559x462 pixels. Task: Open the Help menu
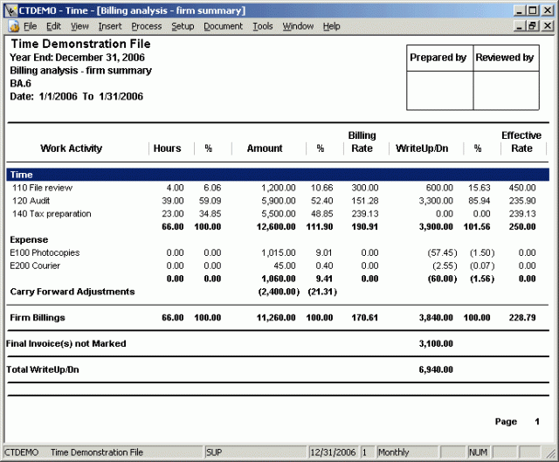[x=331, y=26]
